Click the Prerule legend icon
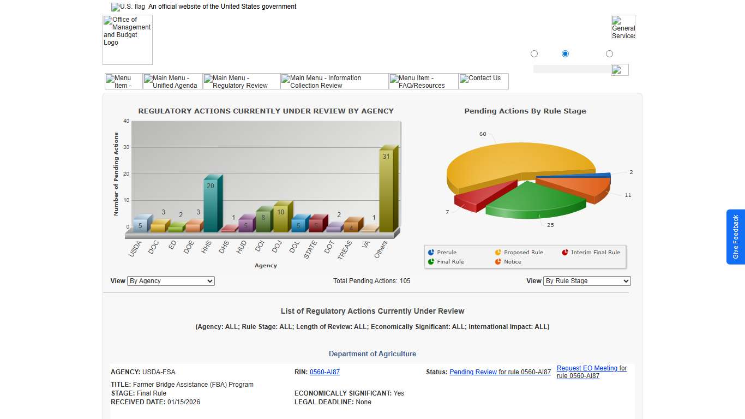Image resolution: width=745 pixels, height=419 pixels. 431,252
